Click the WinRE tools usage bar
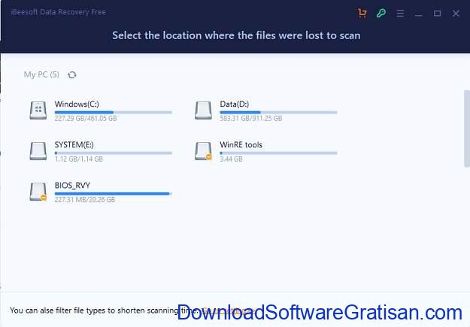The width and height of the screenshot is (470, 327). click(x=278, y=153)
